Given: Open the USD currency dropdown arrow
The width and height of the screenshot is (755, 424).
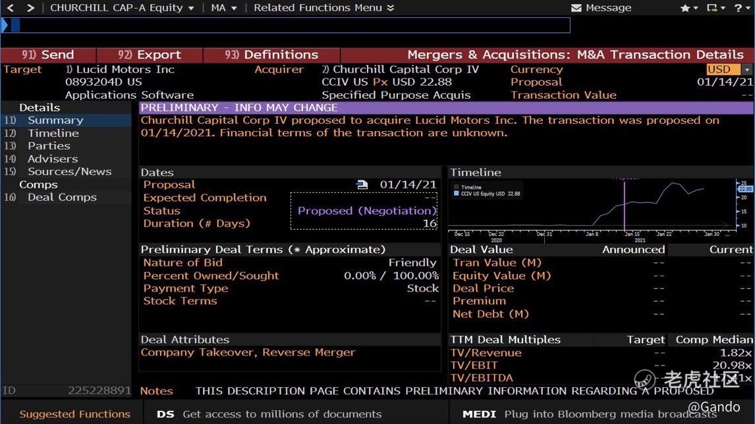Looking at the screenshot, I should 747,69.
